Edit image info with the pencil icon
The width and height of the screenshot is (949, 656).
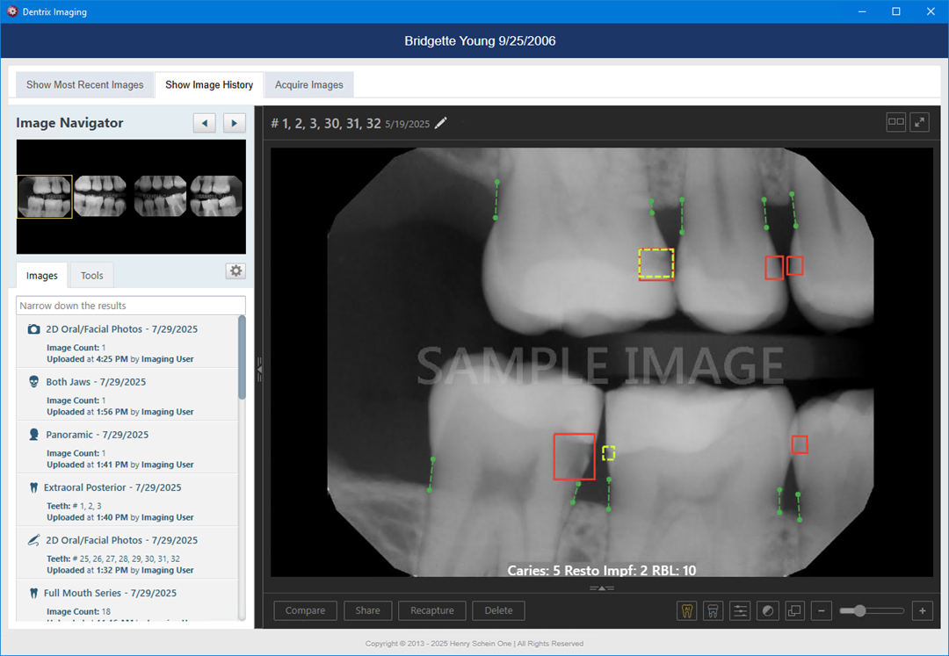pyautogui.click(x=441, y=123)
